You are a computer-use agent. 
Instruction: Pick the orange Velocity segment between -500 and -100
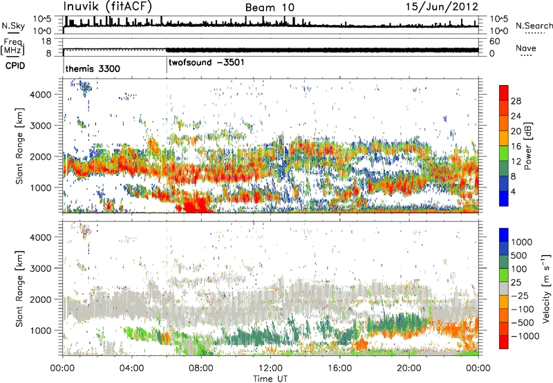[x=504, y=315]
